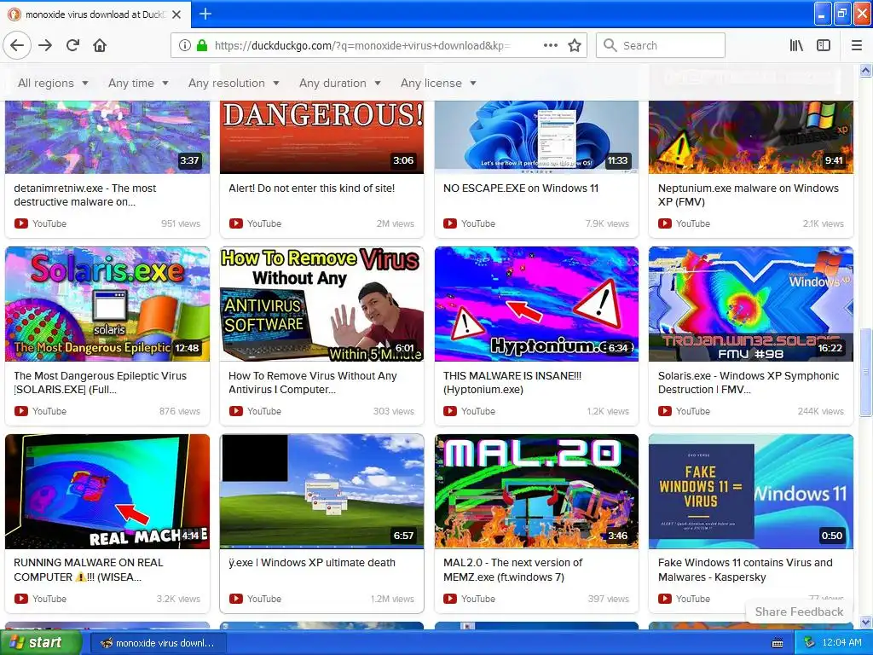Viewport: 873px width, 655px height.
Task: Play the Fake Windows 11 thumbnail (0:50)
Action: tap(751, 492)
